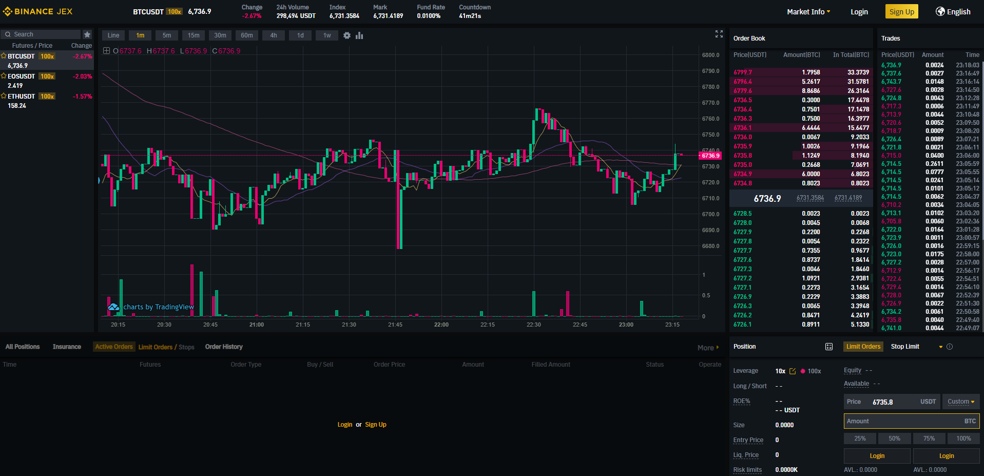Screen dimensions: 984x476
Task: Select the ETHUSDT futures row
Action: (x=47, y=101)
